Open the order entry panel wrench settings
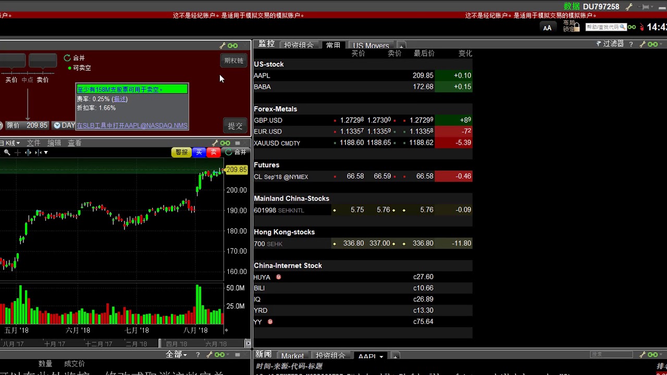667x375 pixels. point(223,46)
